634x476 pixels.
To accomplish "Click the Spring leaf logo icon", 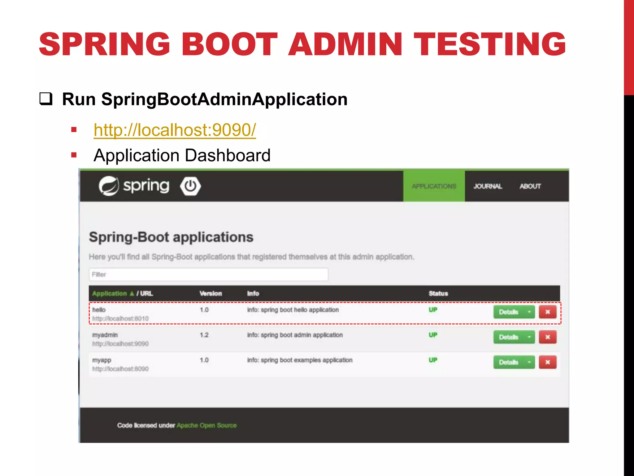I will pyautogui.click(x=109, y=186).
